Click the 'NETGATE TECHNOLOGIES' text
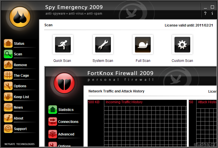This screenshot has height=148, width=218. 19,144
